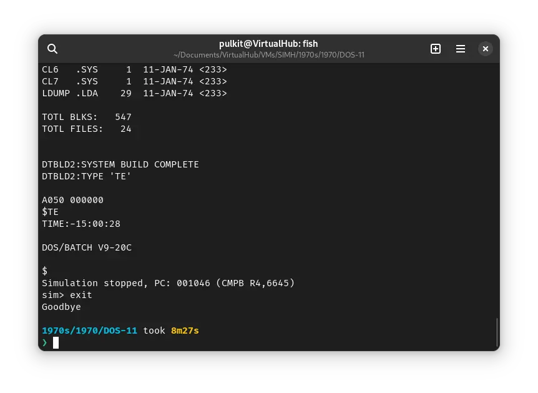Image resolution: width=538 pixels, height=393 pixels.
Task: Click the TOTL BLKS: 547 line
Action: click(87, 117)
